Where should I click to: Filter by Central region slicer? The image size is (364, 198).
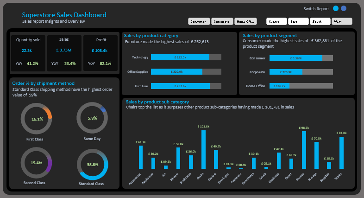pos(276,21)
